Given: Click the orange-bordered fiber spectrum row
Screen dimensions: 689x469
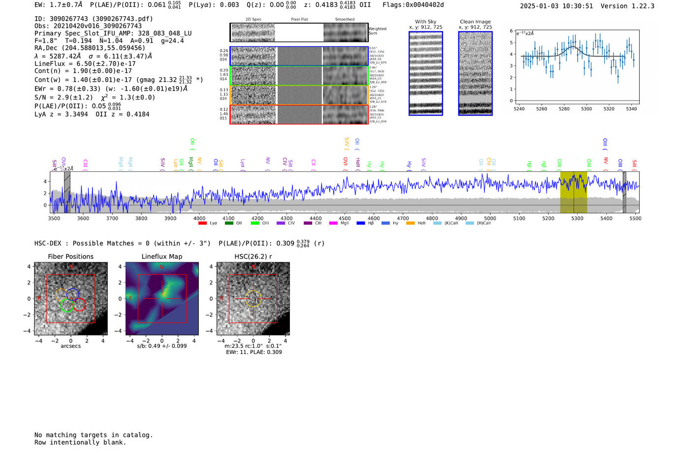Looking at the screenshot, I should [x=299, y=95].
